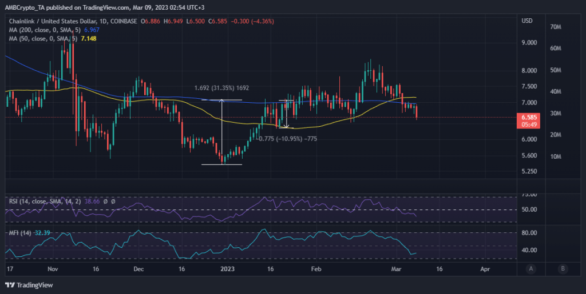Select the MA 200 indicator legend
Image resolution: width=586 pixels, height=294 pixels.
pos(43,29)
